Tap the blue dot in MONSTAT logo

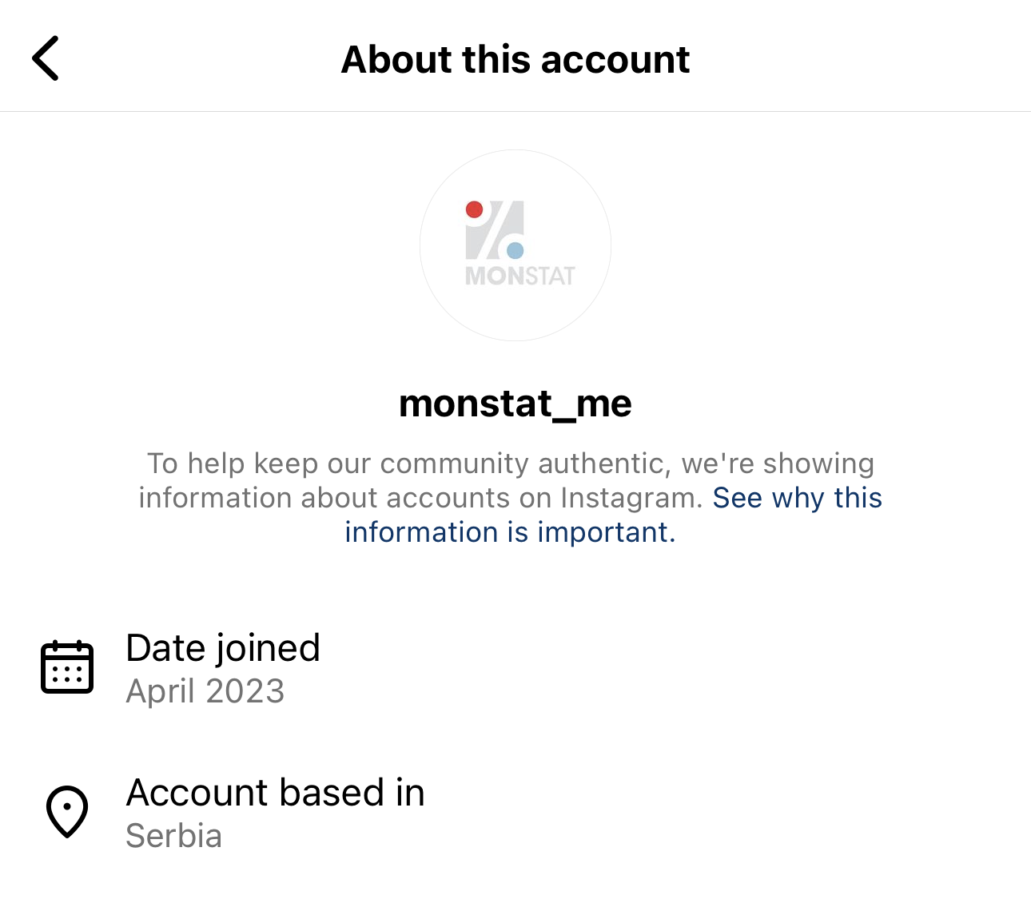pos(515,250)
